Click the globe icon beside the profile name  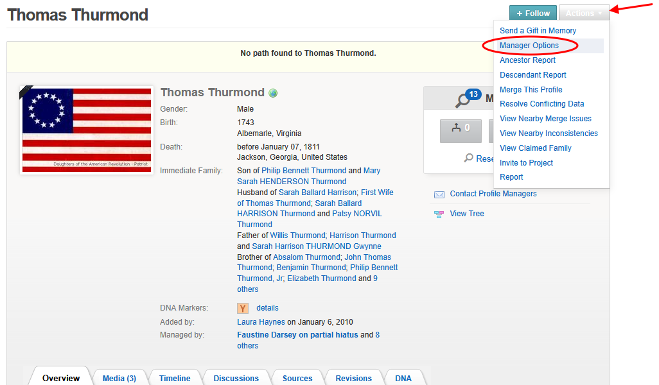pyautogui.click(x=274, y=93)
